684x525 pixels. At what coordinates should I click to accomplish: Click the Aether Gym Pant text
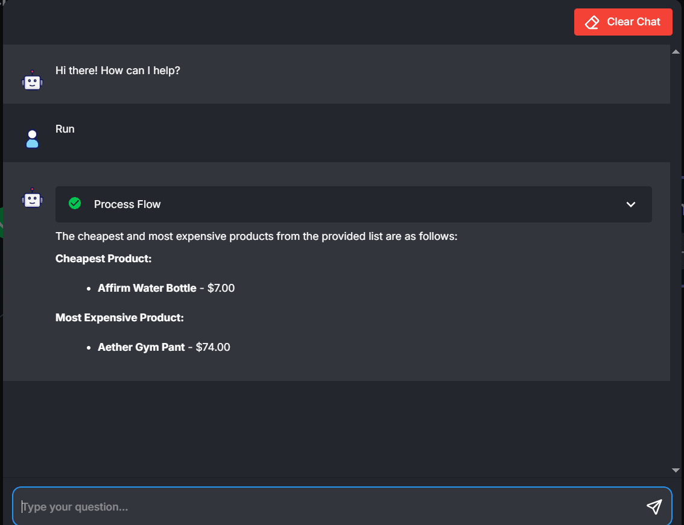point(141,348)
